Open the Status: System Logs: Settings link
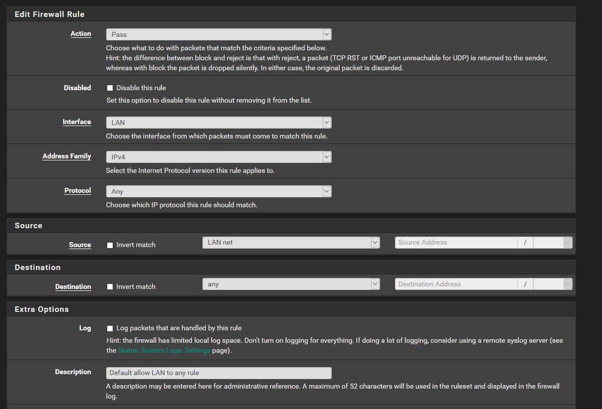The height and width of the screenshot is (409, 602). point(164,350)
